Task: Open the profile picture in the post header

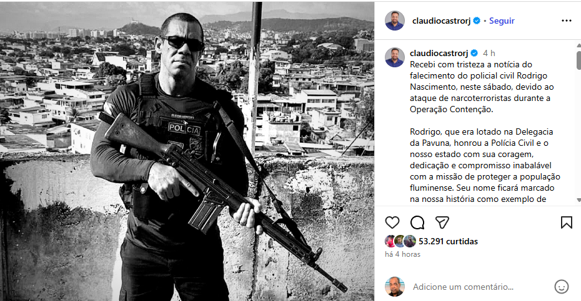Action: click(x=394, y=21)
